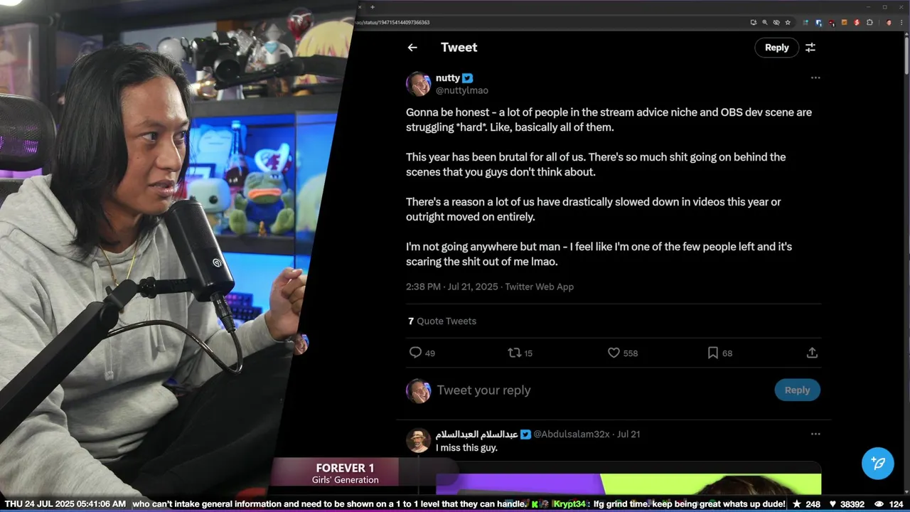910x512 pixels.
Task: Open the reply sorting settings icon
Action: [810, 48]
